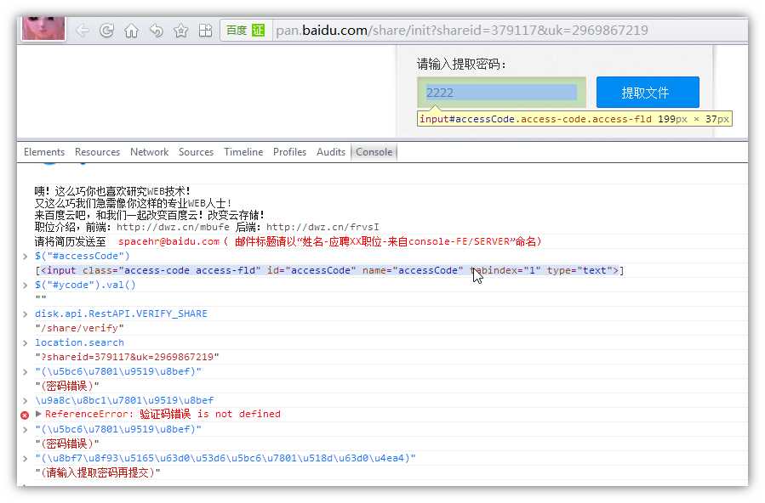The height and width of the screenshot is (503, 765).
Task: Click the location.search console command
Action: (x=79, y=342)
